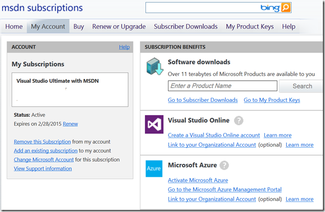Open the Help link in Account panel

124,47
